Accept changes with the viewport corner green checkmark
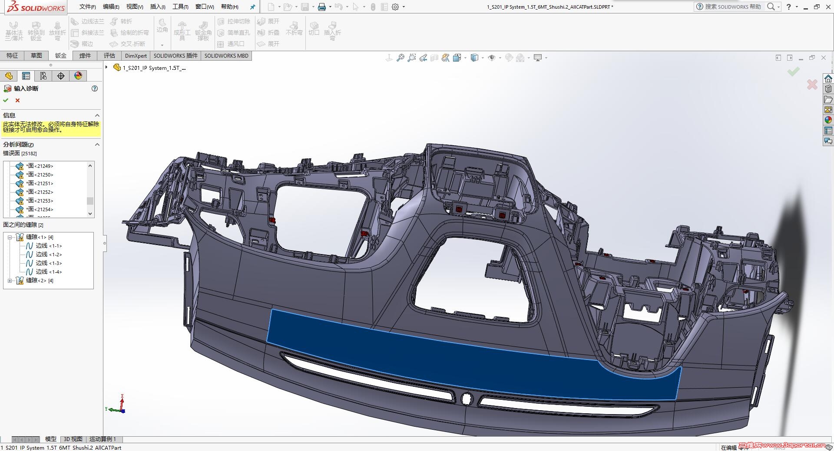834x451 pixels. [794, 72]
